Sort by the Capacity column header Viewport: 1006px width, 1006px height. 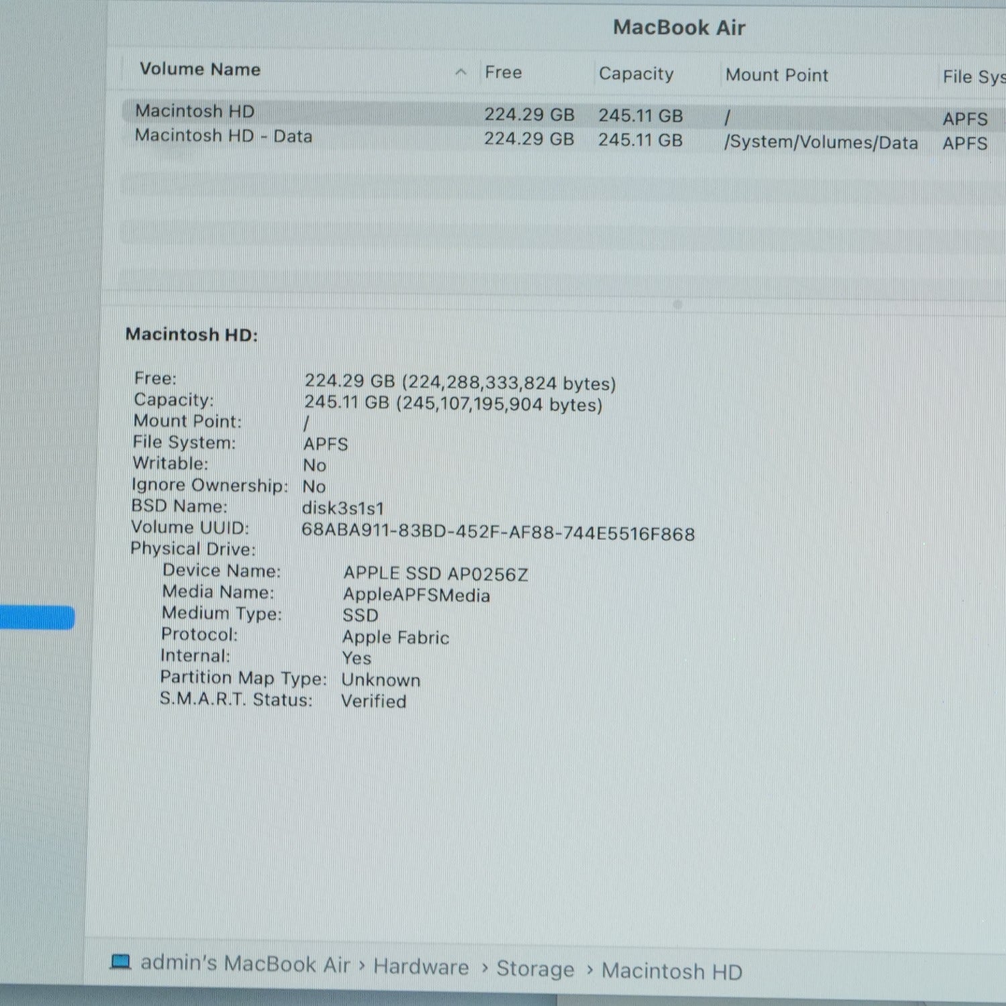pyautogui.click(x=636, y=73)
